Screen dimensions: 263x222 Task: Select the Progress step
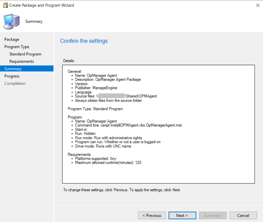pyautogui.click(x=12, y=76)
